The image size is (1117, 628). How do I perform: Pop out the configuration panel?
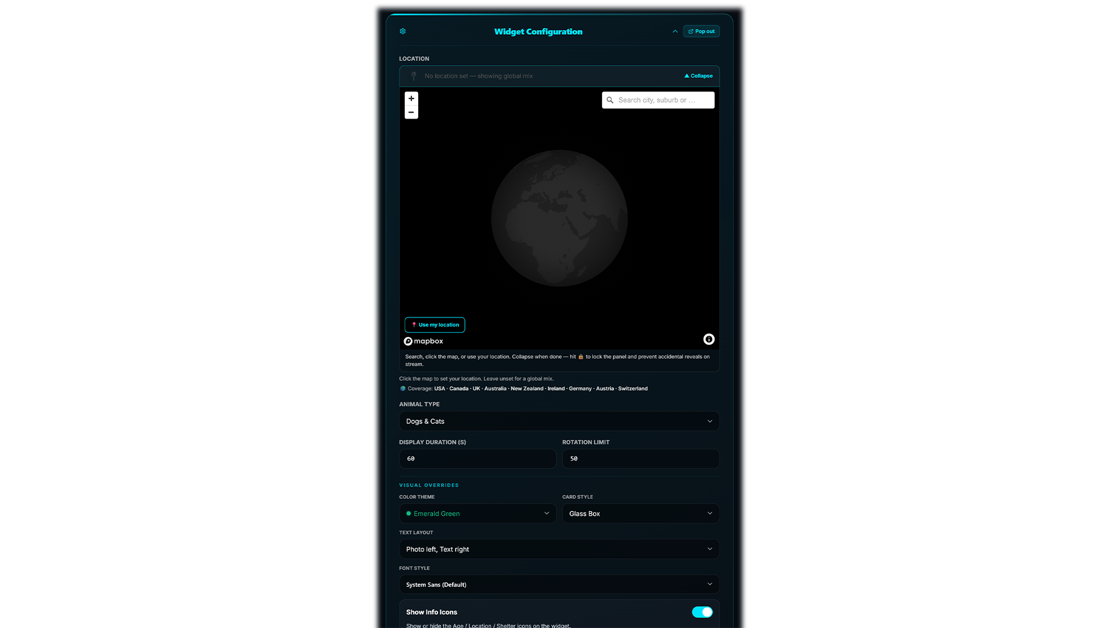click(701, 31)
